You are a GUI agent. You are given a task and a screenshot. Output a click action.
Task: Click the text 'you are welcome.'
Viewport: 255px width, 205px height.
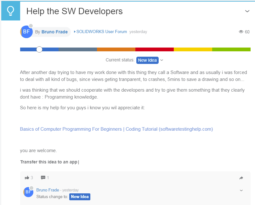38,151
